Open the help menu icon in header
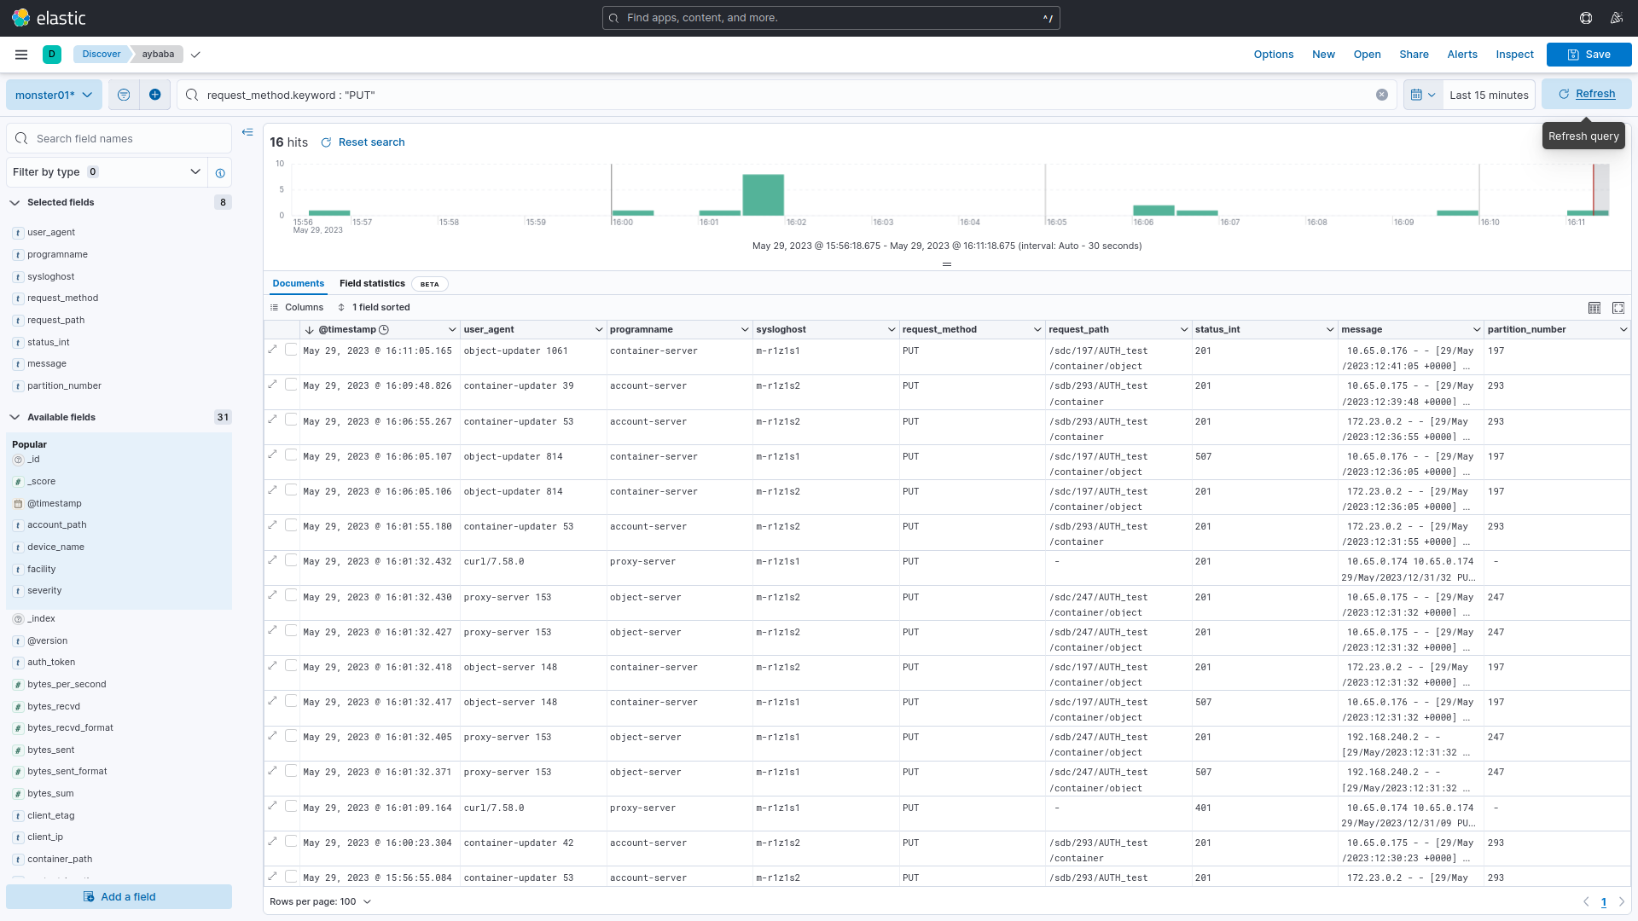This screenshot has width=1638, height=921. (1586, 18)
